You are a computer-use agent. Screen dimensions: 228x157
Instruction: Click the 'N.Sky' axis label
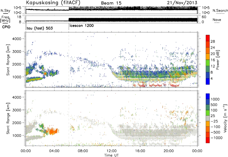[5, 10]
